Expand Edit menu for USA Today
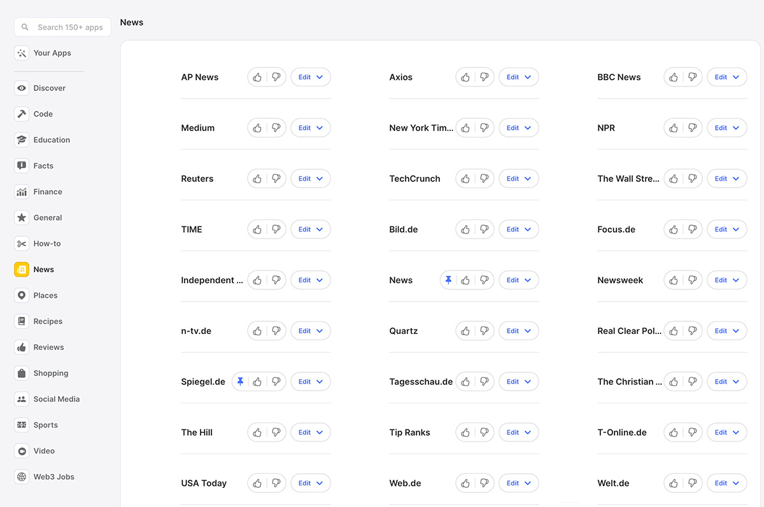764x507 pixels. tap(311, 483)
